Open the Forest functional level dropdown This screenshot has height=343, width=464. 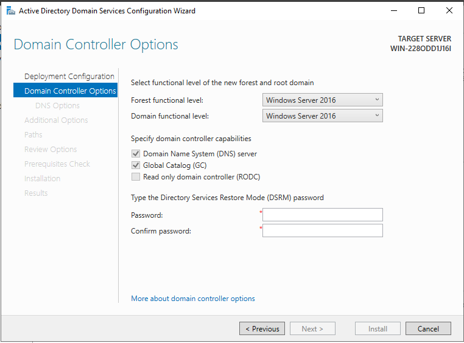pyautogui.click(x=323, y=100)
